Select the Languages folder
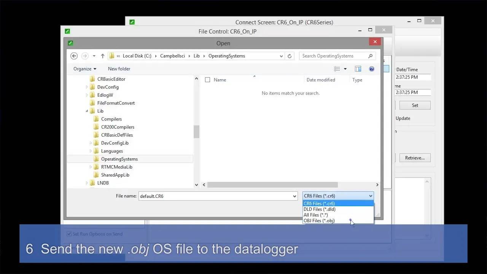The height and width of the screenshot is (274, 487). pos(112,151)
